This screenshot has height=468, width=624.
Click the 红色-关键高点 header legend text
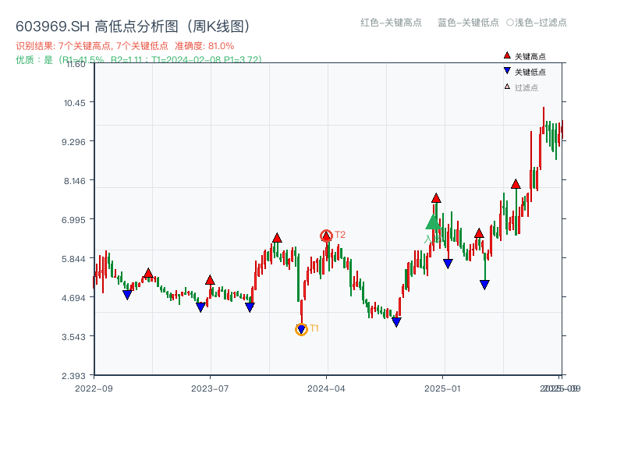point(391,23)
